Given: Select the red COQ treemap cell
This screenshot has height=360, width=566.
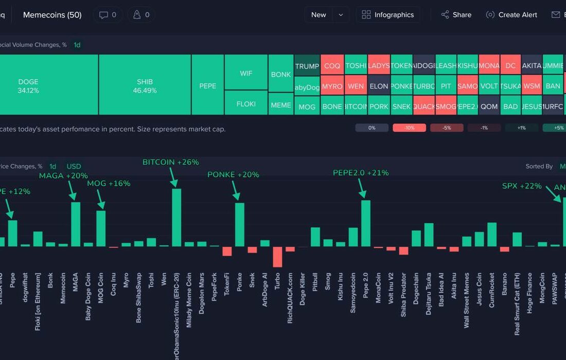Looking at the screenshot, I should pyautogui.click(x=332, y=65).
